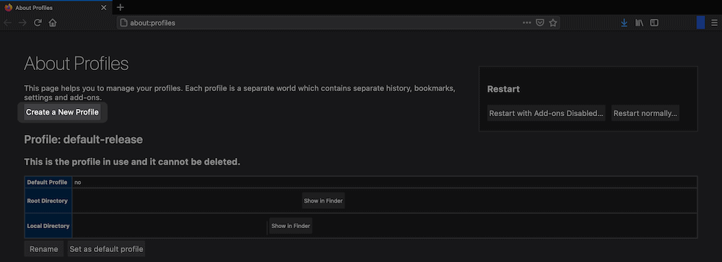Select the 'Profile: default-release' heading

point(83,139)
